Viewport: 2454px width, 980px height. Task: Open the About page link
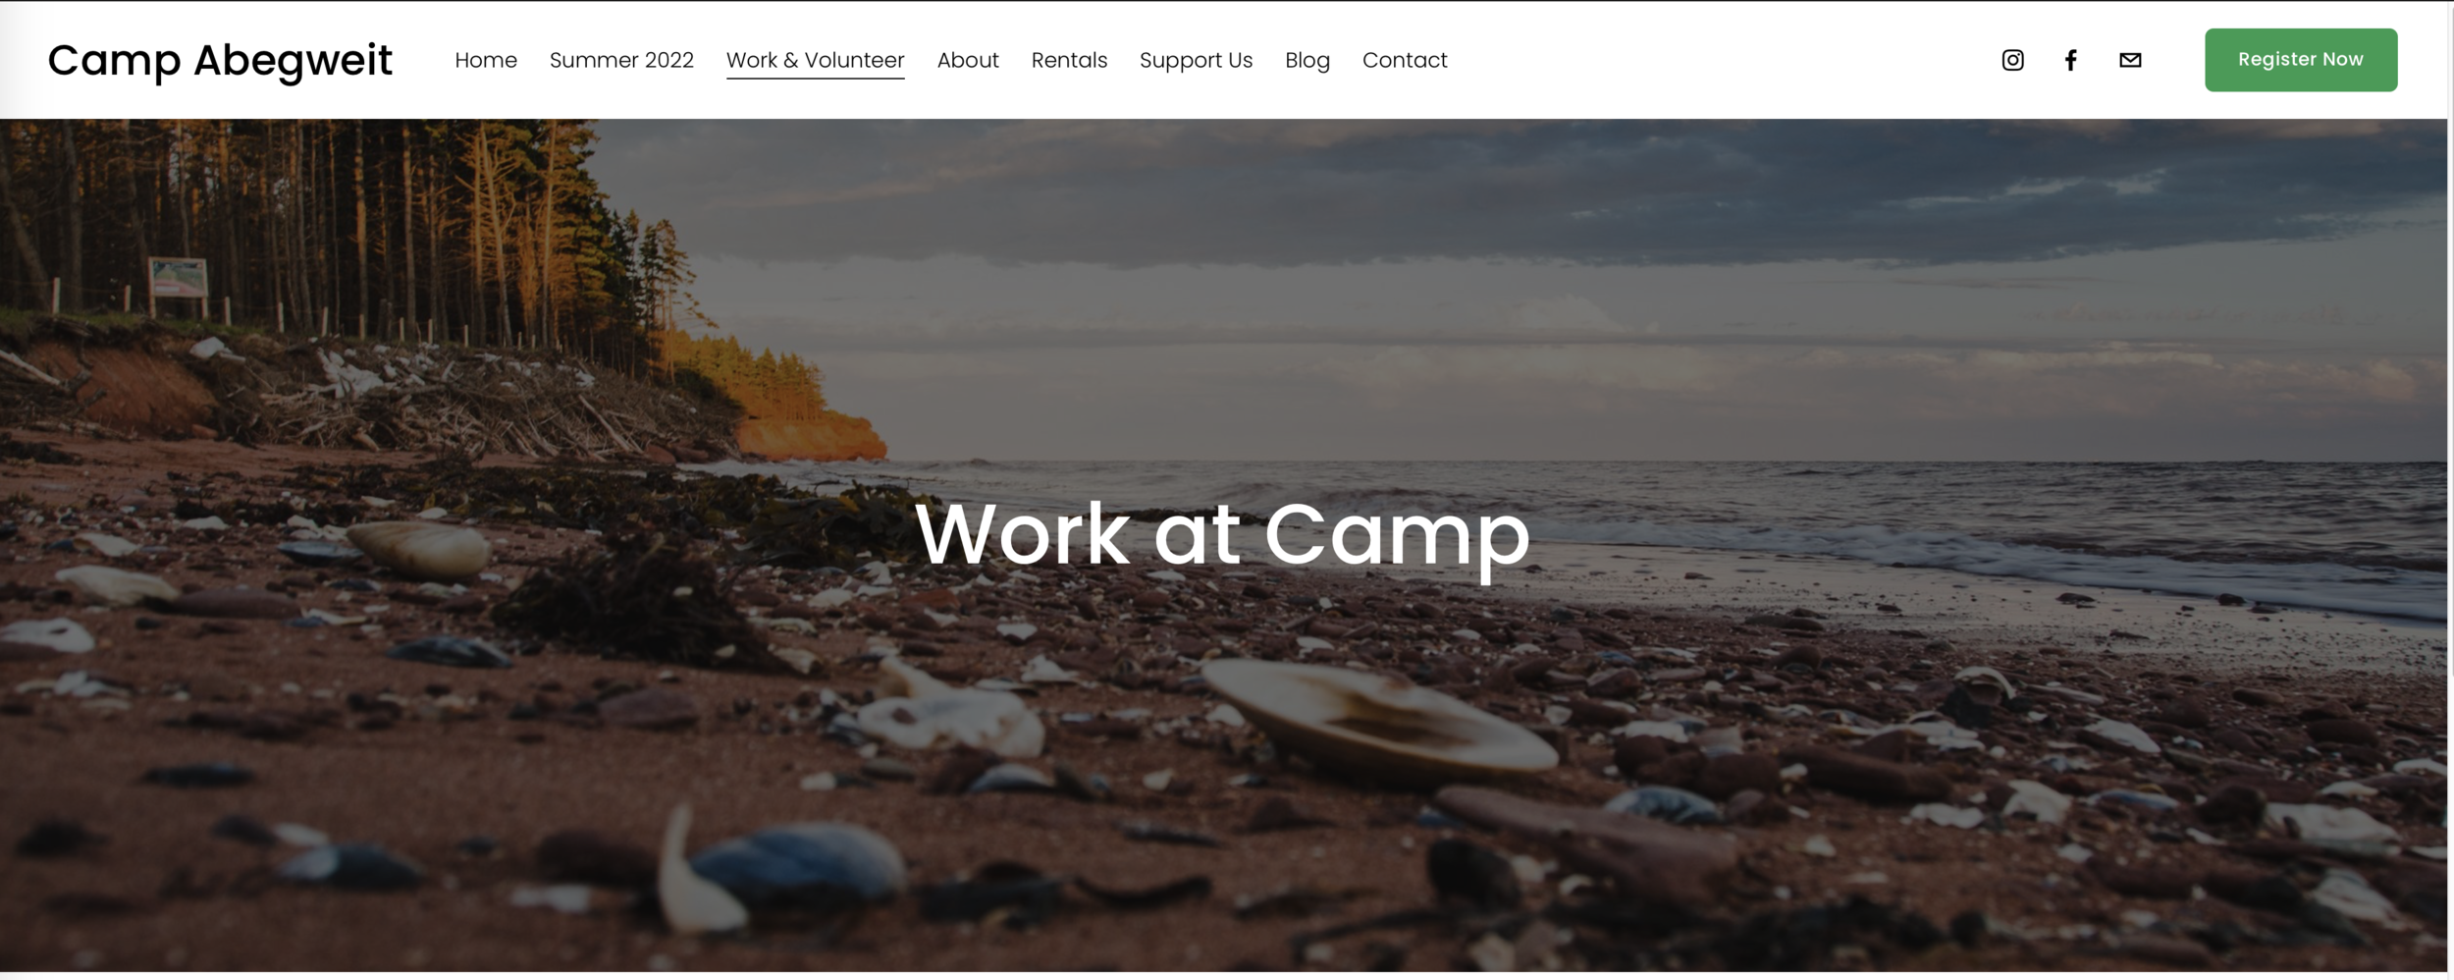click(x=968, y=60)
